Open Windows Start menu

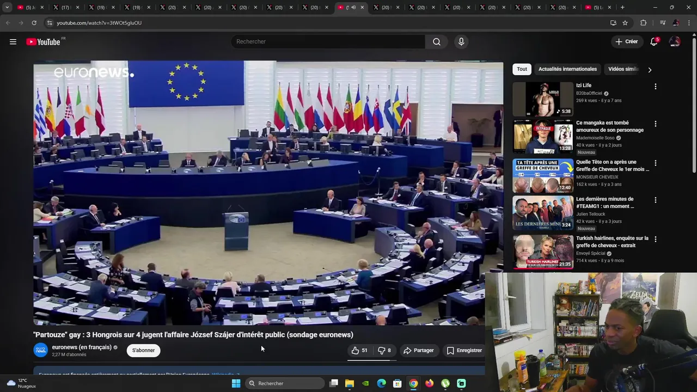coord(236,383)
